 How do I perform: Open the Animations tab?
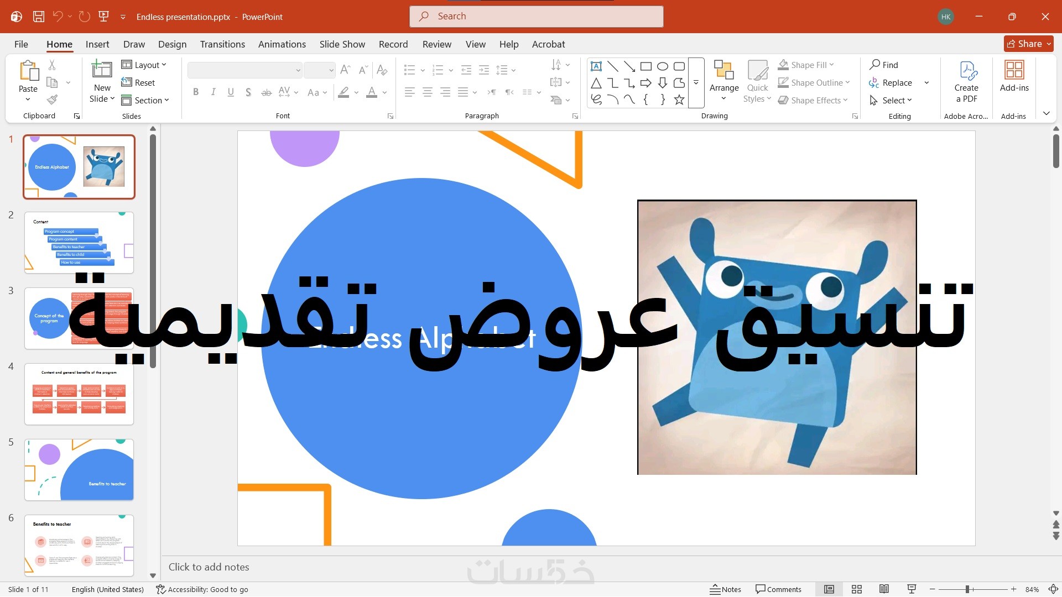click(282, 44)
